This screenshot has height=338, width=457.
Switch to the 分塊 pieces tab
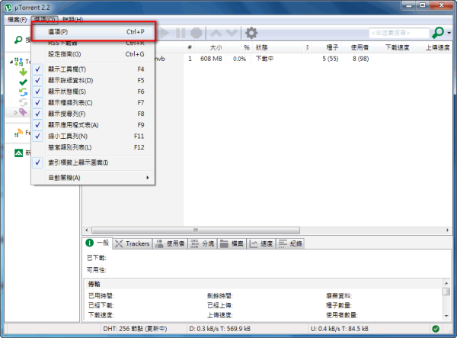tap(203, 243)
